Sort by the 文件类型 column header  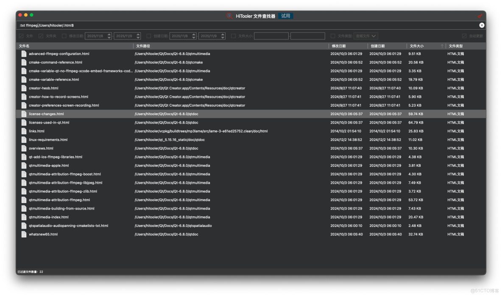click(x=466, y=46)
